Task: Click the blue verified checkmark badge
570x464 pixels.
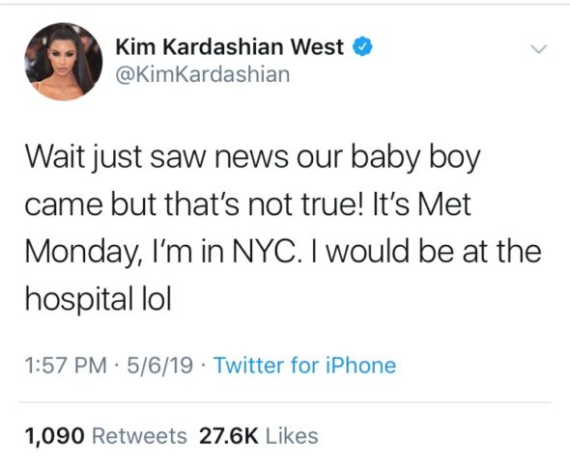Action: [363, 47]
